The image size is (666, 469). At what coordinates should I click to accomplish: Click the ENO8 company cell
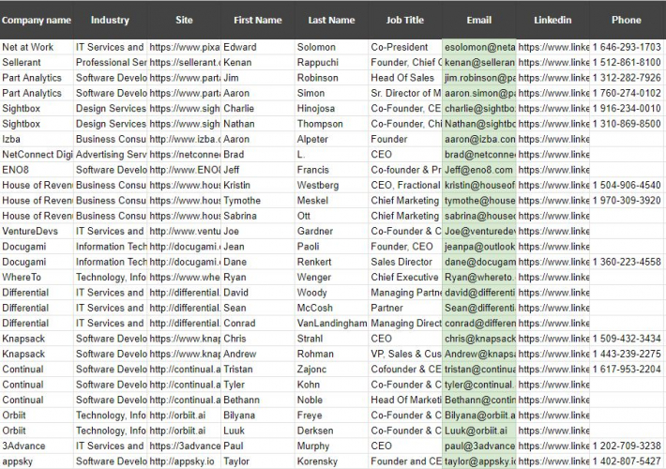(37, 170)
